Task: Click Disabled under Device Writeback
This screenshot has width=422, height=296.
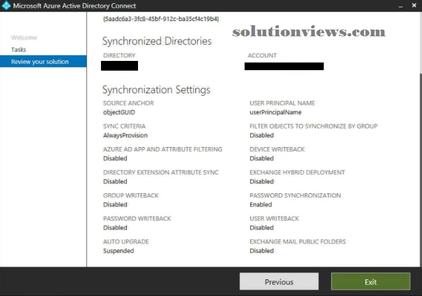Action: coord(262,158)
